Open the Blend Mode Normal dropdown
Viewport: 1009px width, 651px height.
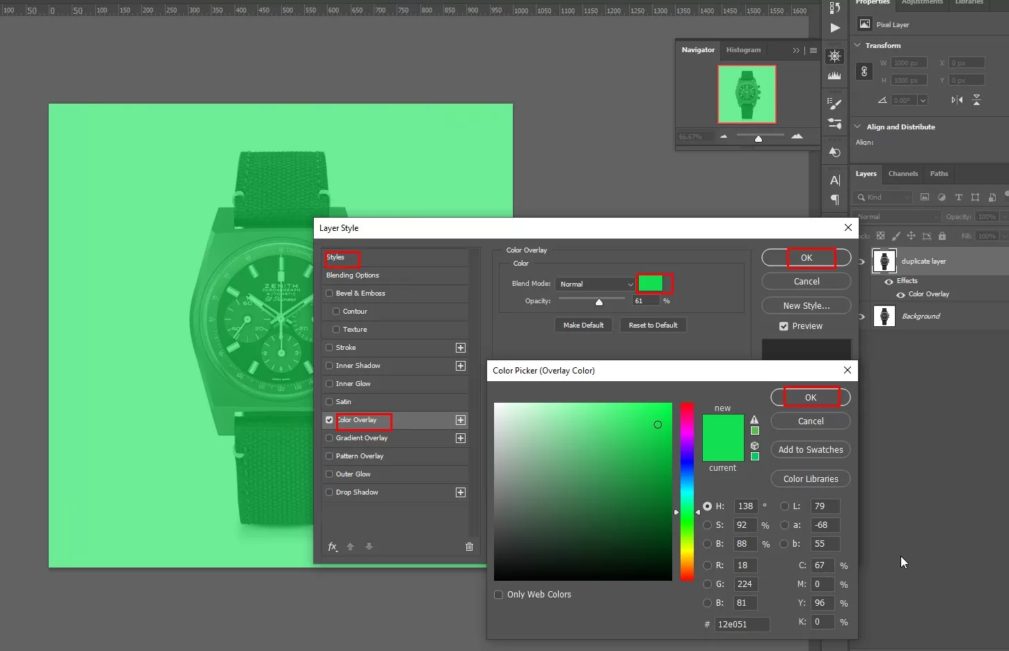[x=596, y=284]
